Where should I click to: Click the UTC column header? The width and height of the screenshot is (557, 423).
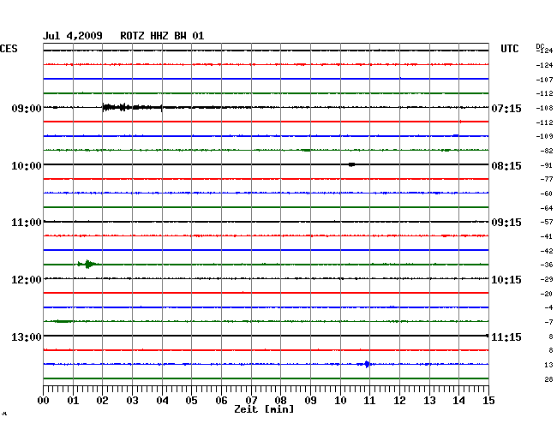pos(509,49)
